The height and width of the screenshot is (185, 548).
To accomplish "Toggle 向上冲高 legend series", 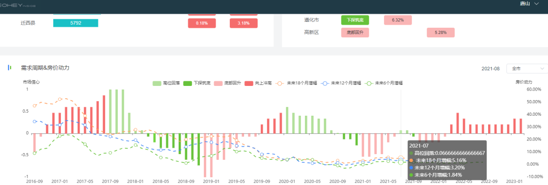I will click(x=259, y=83).
